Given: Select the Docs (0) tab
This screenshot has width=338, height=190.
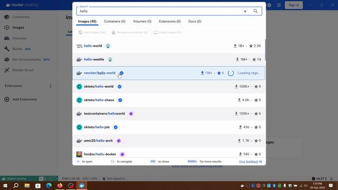Looking at the screenshot, I should (195, 21).
